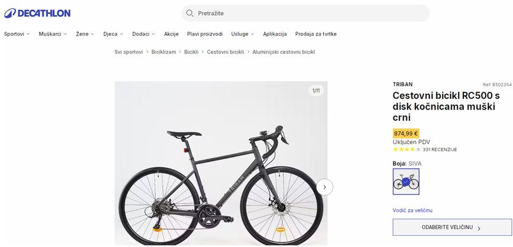This screenshot has width=513, height=247.
Task: Open the Usluge dropdown
Action: pos(242,34)
